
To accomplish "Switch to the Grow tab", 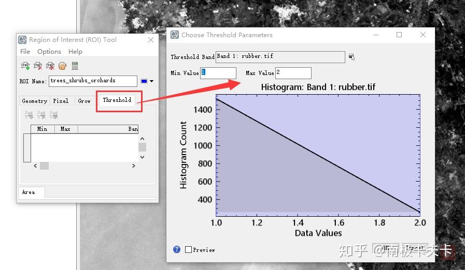I will point(84,101).
